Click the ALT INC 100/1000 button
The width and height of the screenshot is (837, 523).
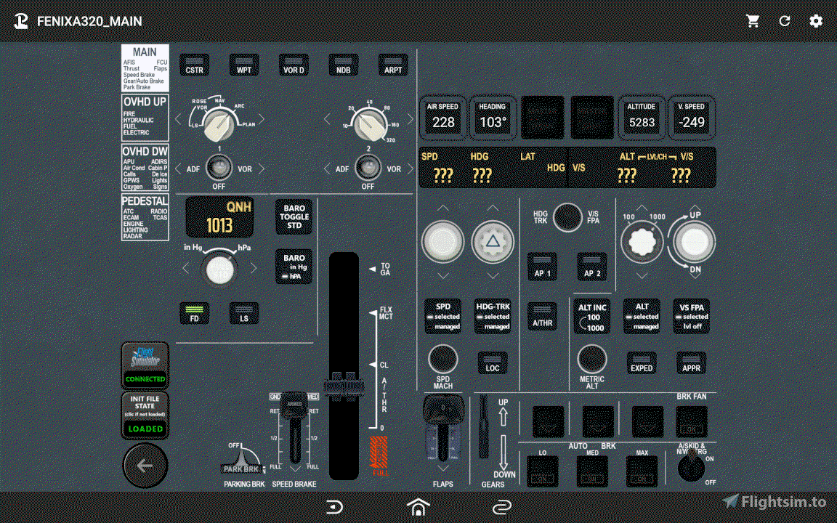(x=592, y=317)
